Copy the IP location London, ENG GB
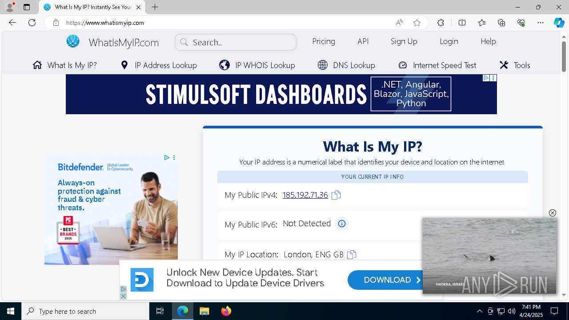 (352, 255)
